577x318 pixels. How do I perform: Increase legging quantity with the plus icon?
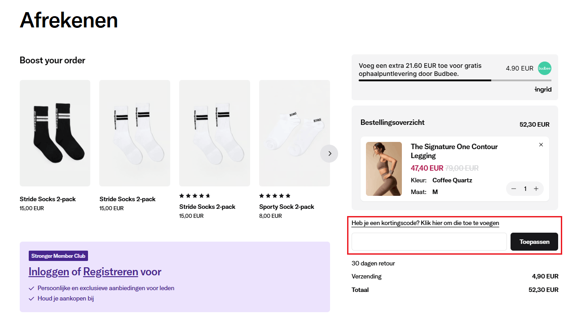click(x=536, y=189)
